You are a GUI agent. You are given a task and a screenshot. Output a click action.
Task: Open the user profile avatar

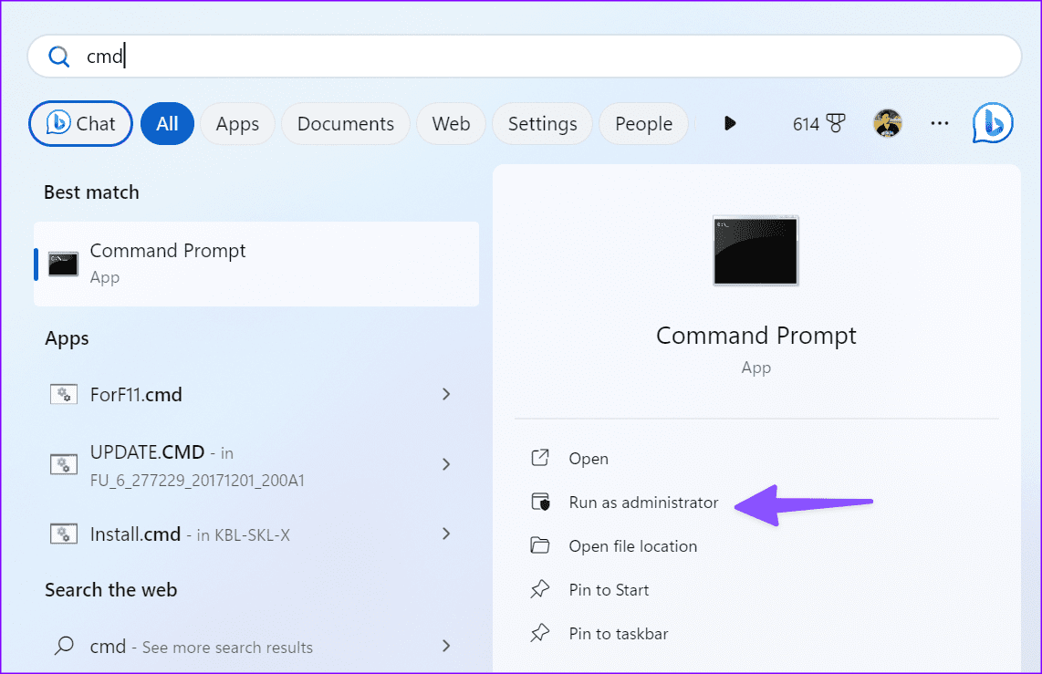(x=887, y=124)
